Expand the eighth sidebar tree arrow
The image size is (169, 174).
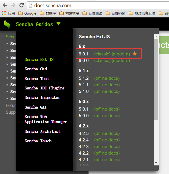click(x=7, y=92)
